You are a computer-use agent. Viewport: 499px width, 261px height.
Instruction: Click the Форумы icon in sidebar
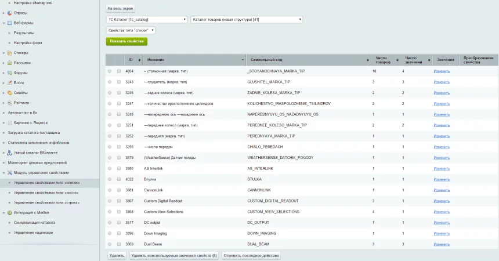[9, 73]
